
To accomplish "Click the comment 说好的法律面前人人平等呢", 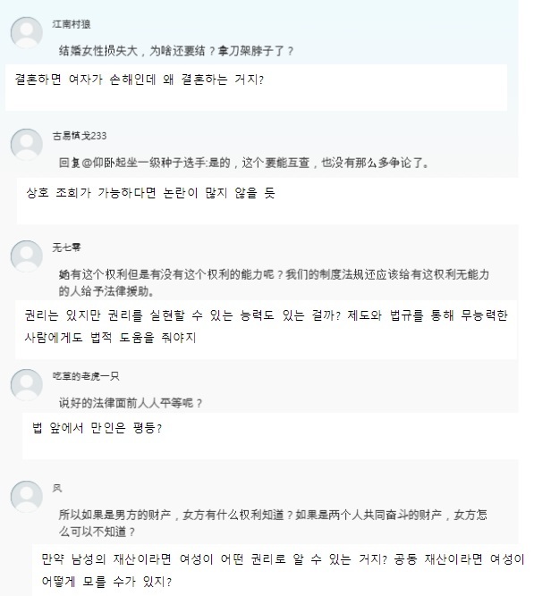I will point(131,403).
